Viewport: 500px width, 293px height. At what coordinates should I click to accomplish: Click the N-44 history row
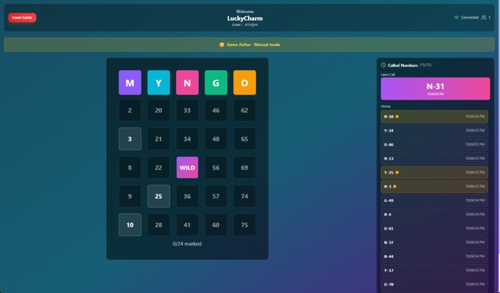point(434,256)
